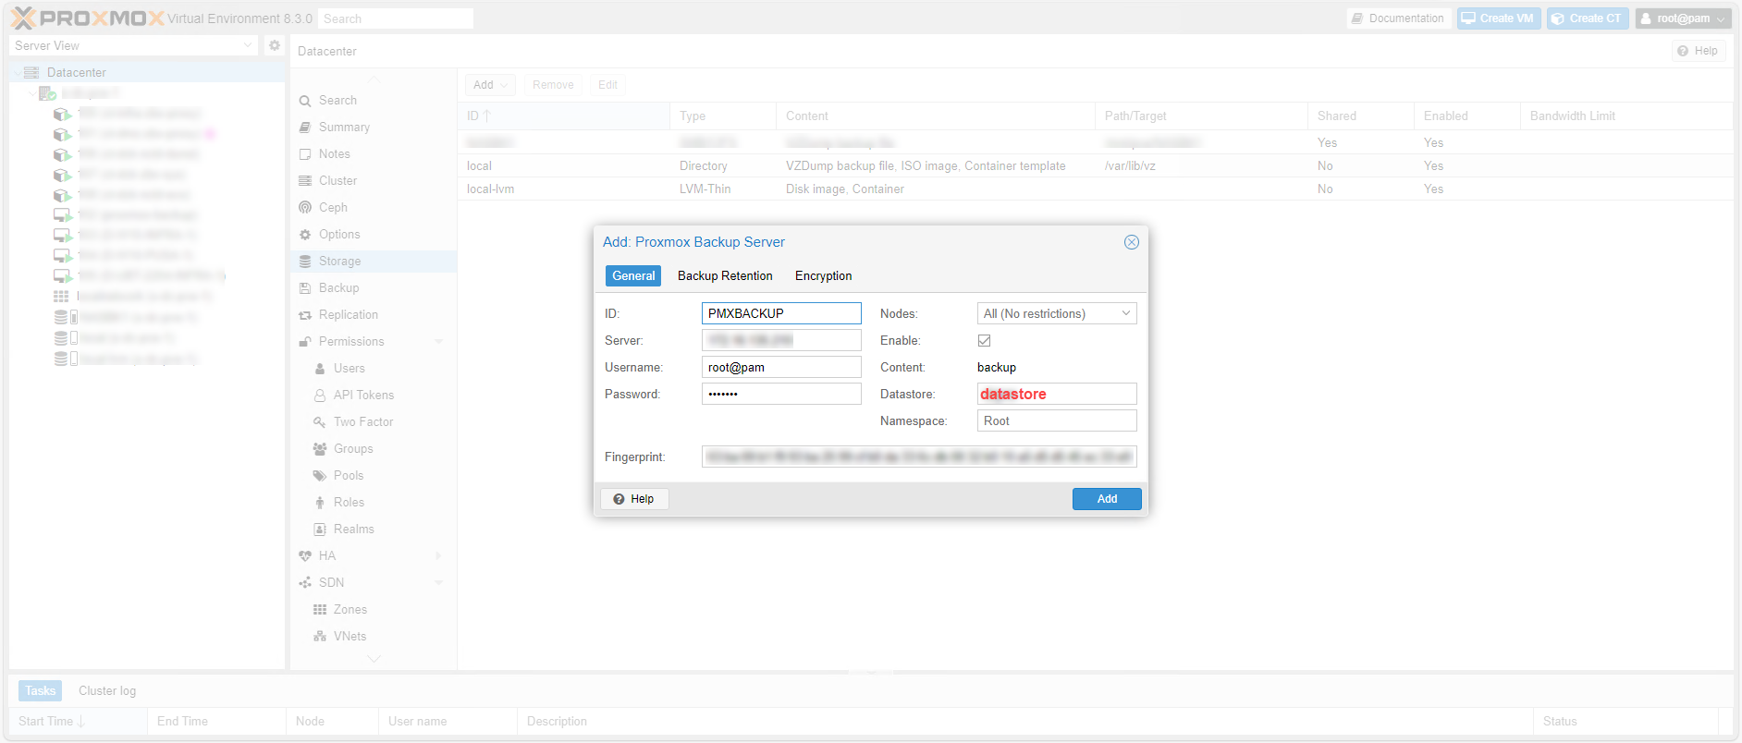This screenshot has height=743, width=1742.
Task: Click the Notes icon
Action: 305,154
